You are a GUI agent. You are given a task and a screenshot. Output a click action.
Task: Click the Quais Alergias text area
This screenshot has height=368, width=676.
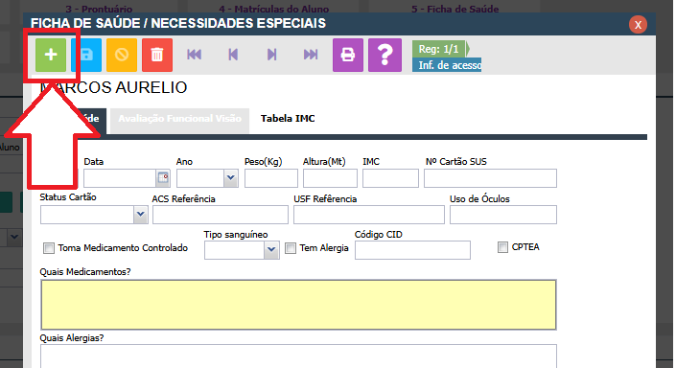298,356
